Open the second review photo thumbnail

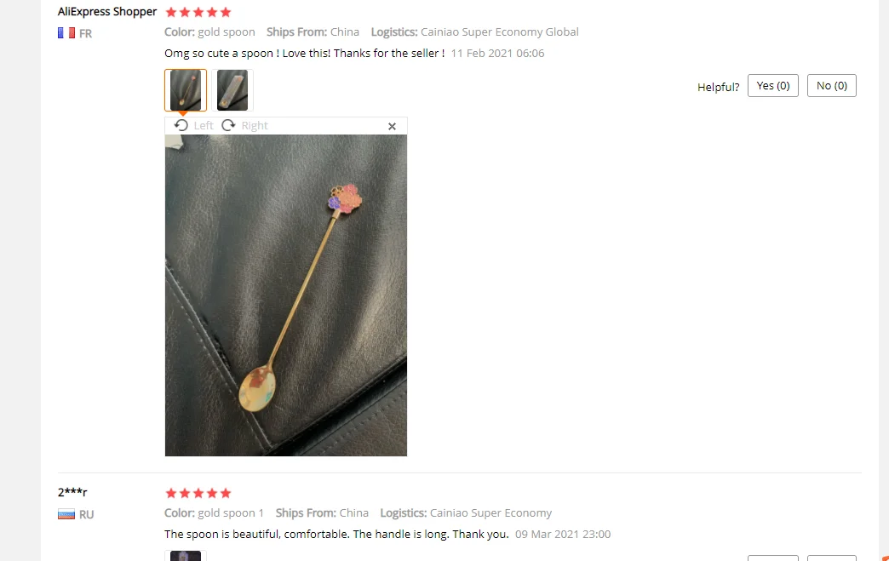click(232, 90)
